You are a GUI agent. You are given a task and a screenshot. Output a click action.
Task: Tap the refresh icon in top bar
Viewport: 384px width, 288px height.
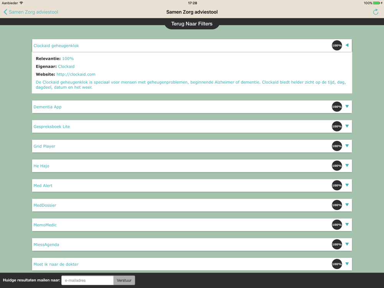click(x=376, y=12)
